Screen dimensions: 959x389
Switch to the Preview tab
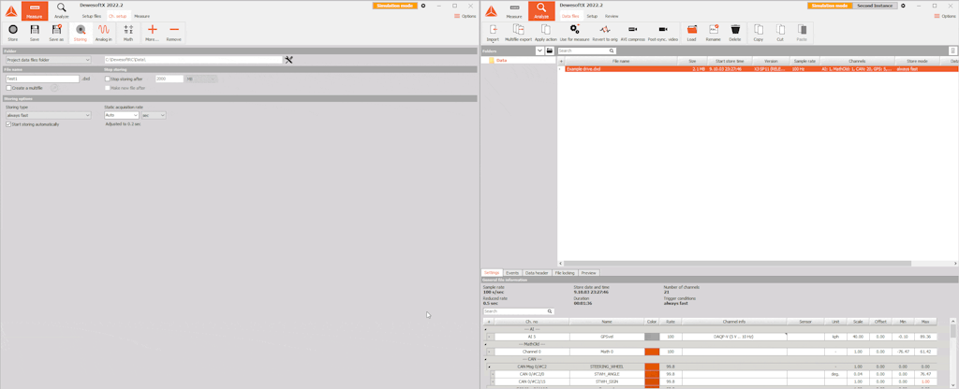(x=588, y=272)
